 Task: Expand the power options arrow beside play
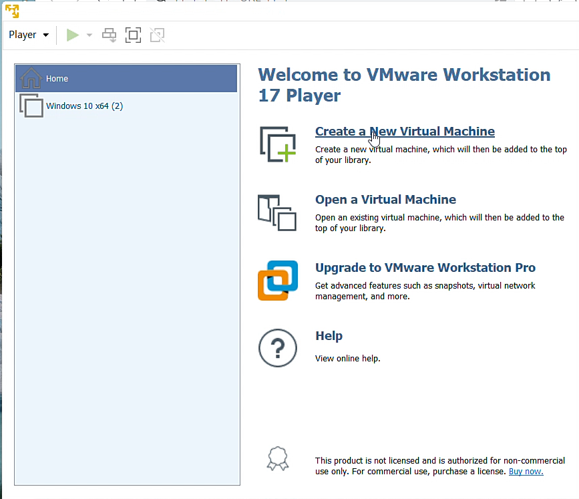89,35
